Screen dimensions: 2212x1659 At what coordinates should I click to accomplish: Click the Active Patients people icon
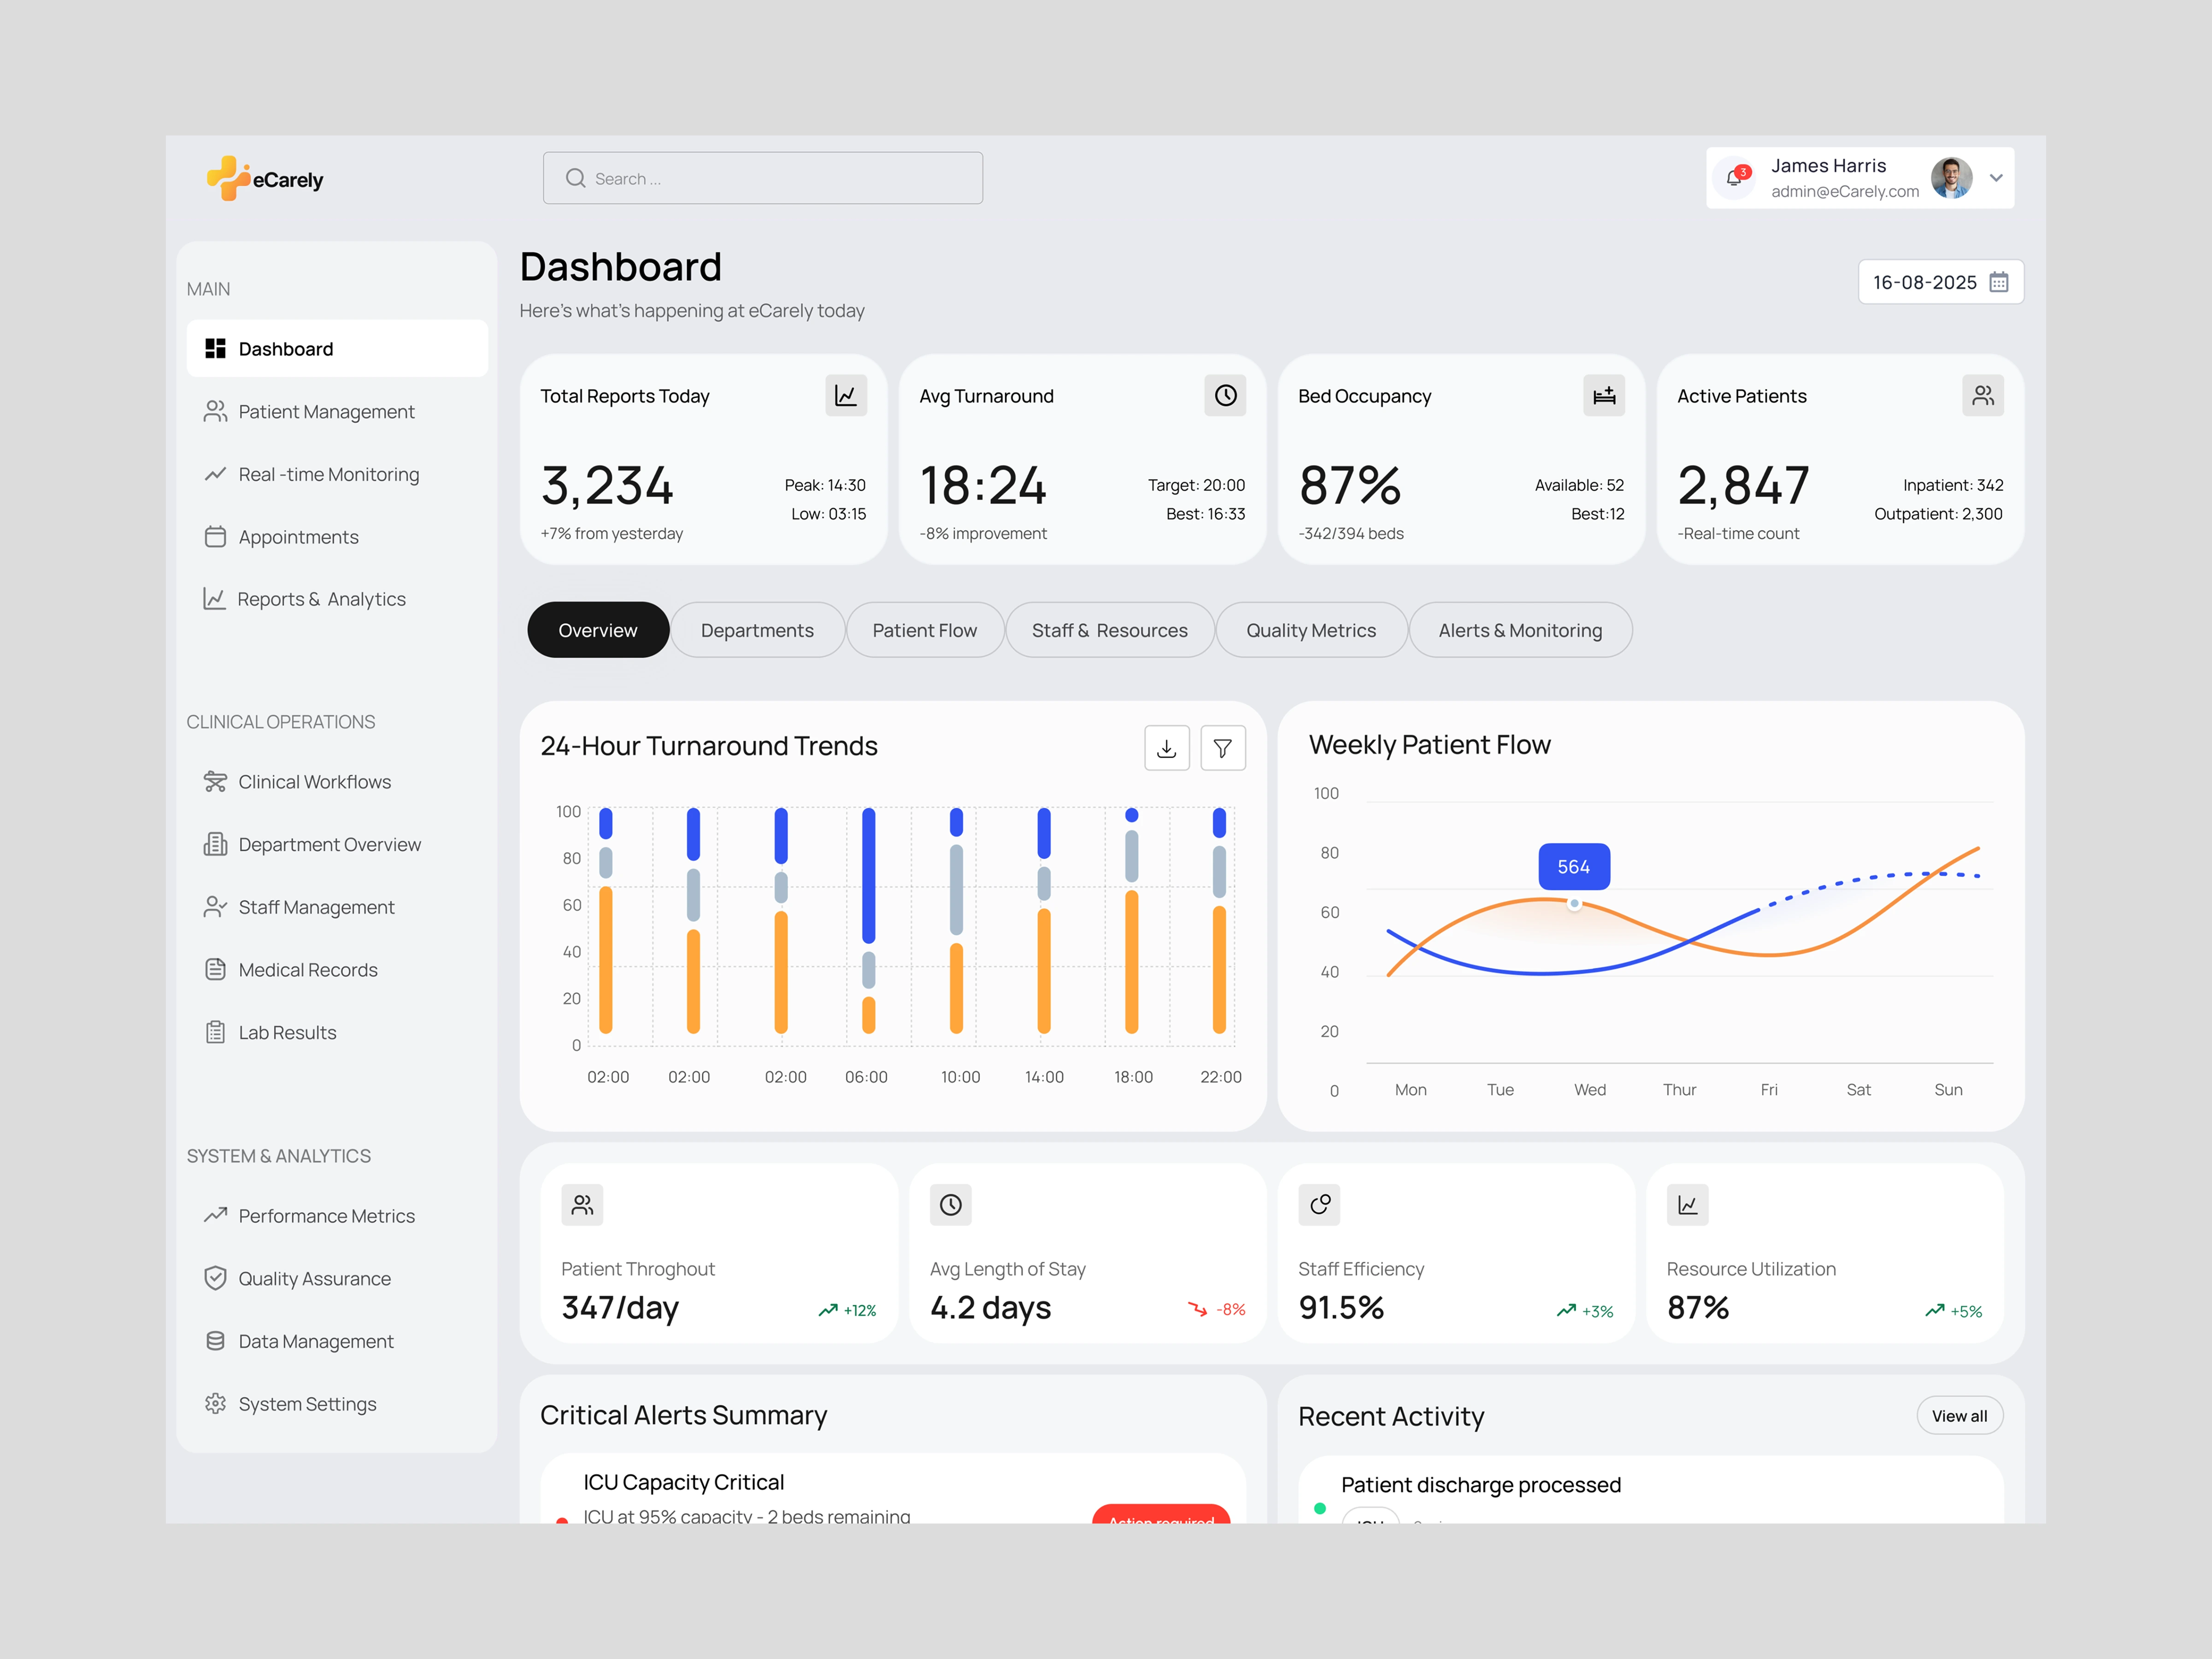[1982, 396]
